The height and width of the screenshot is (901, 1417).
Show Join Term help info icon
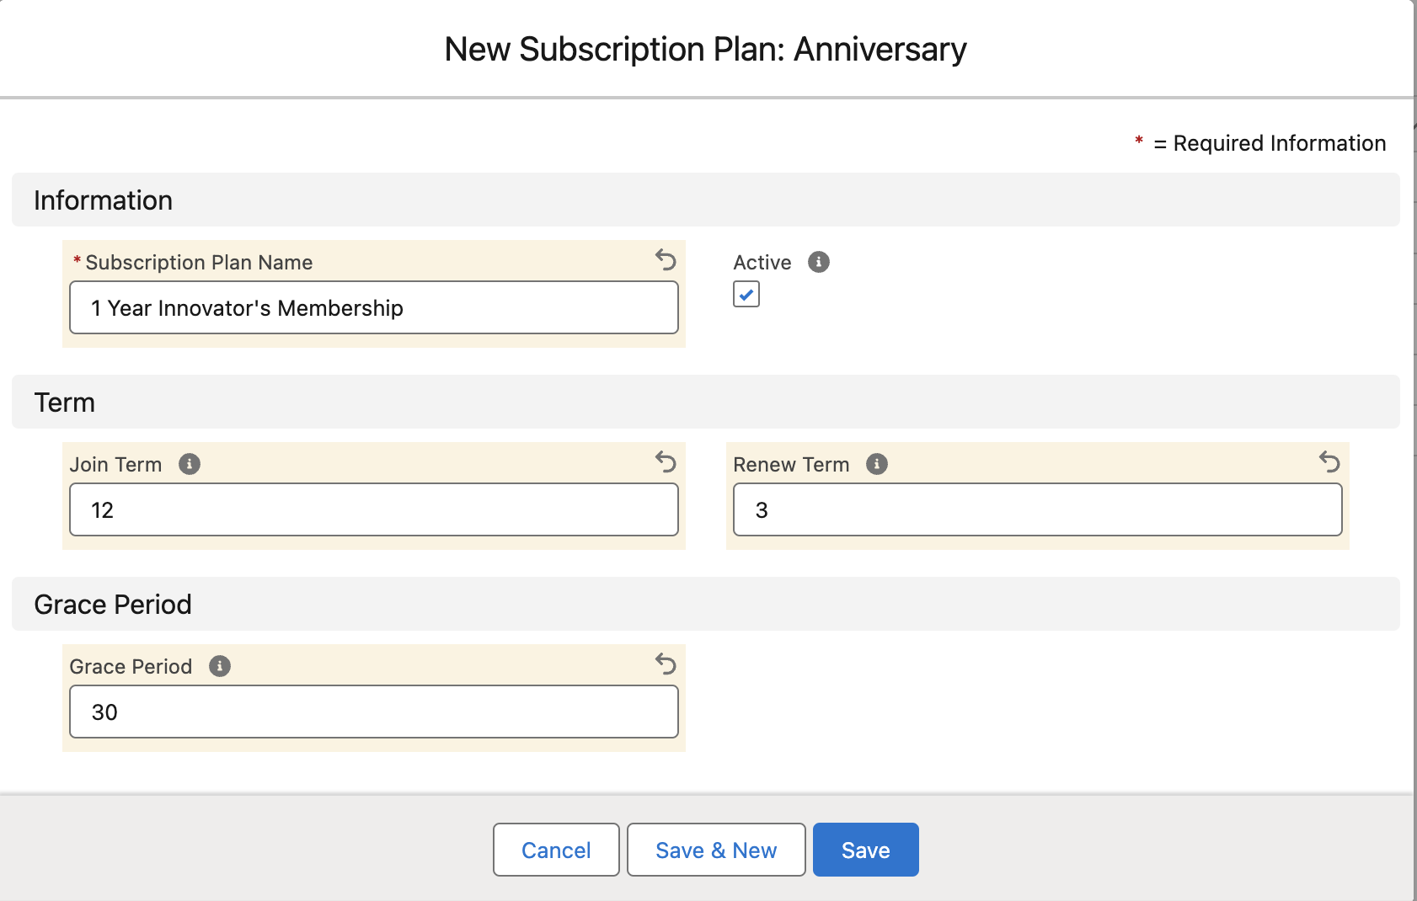pos(190,464)
